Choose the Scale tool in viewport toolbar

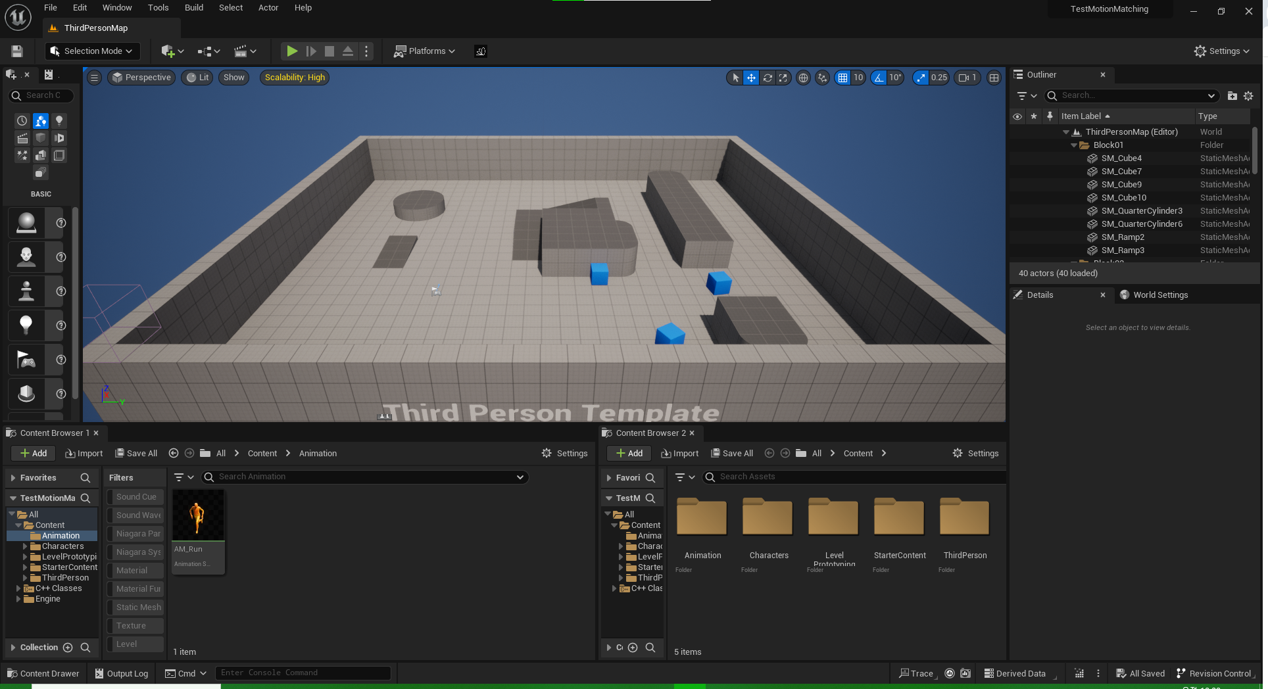pyautogui.click(x=783, y=78)
